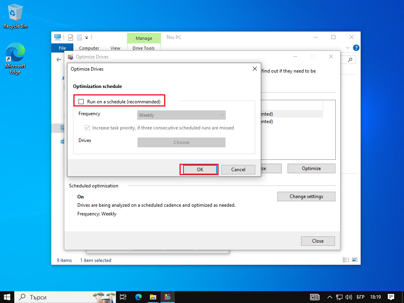Close the Optimization schedule dialog with X
This screenshot has height=303, width=404.
254,69
